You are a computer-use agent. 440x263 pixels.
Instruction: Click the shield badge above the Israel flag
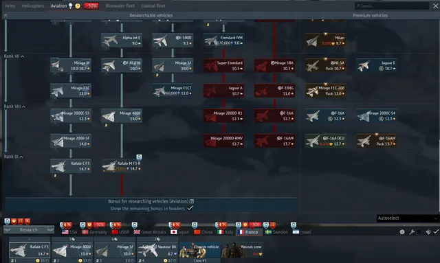(294, 225)
